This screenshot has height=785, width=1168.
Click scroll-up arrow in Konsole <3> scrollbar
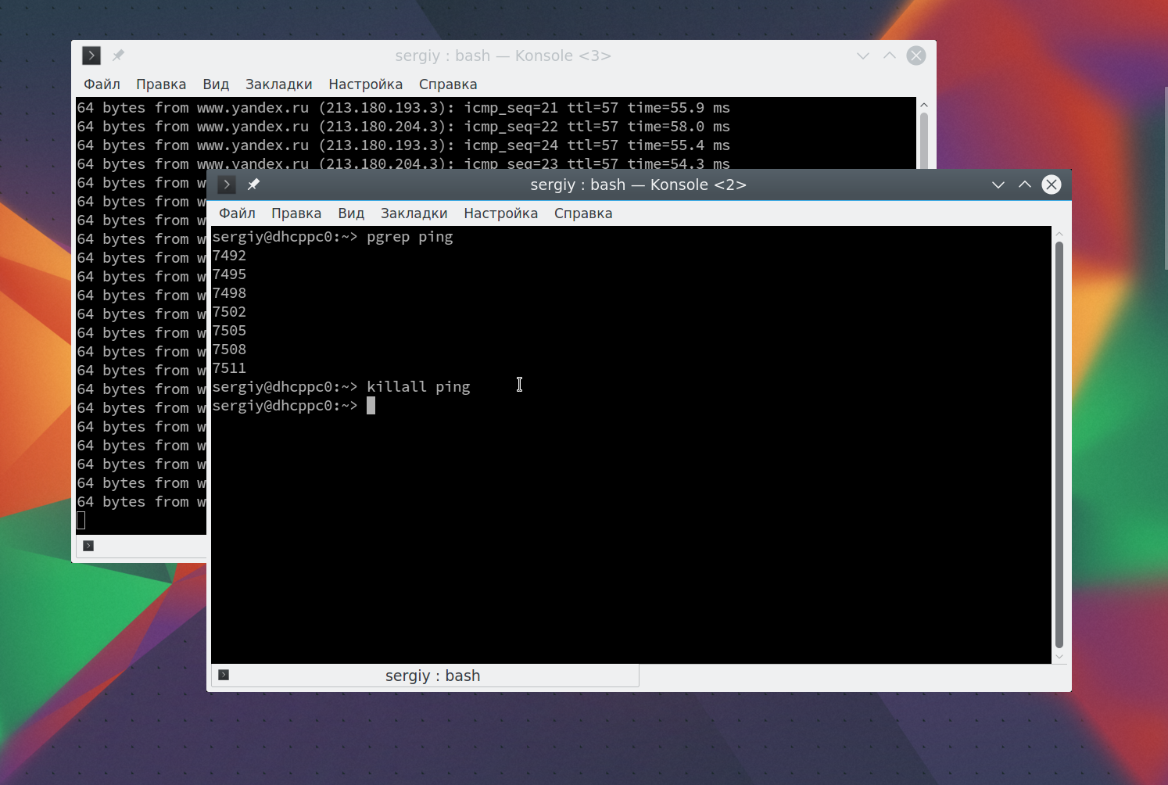(x=924, y=105)
